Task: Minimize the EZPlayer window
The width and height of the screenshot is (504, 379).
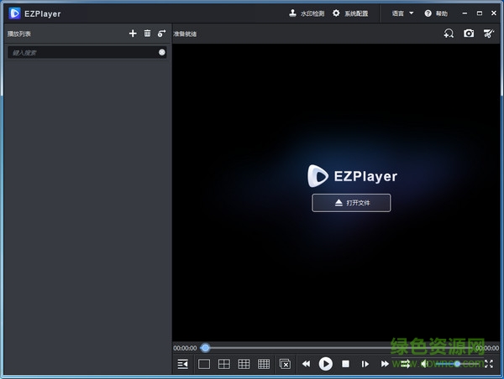Action: 465,13
